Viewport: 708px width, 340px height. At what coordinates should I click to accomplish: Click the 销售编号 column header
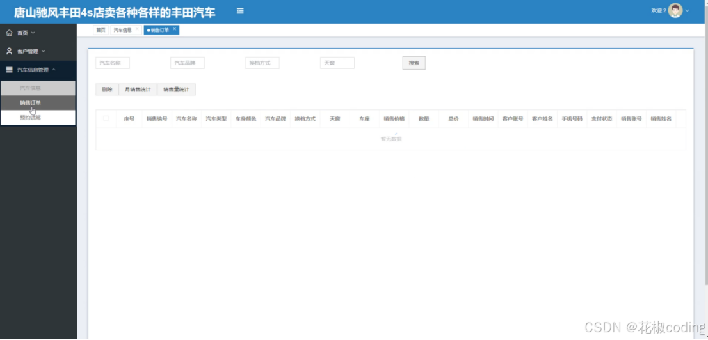157,119
